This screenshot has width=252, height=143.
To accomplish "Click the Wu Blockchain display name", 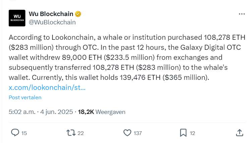I will (51, 14).
